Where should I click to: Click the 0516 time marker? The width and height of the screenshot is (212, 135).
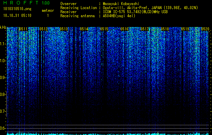124,29
